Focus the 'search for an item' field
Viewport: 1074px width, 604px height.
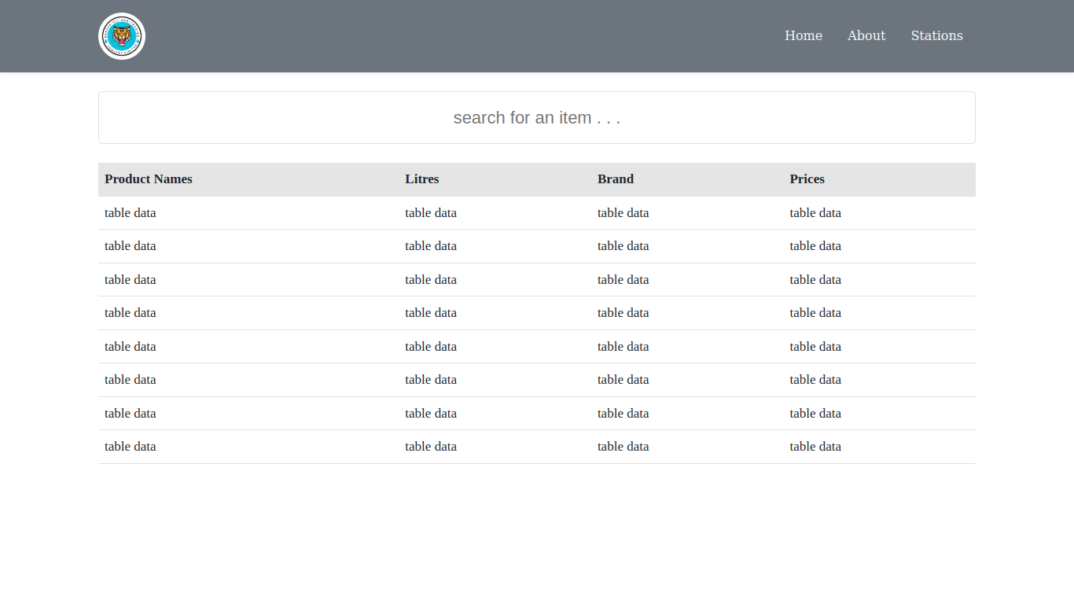536,118
